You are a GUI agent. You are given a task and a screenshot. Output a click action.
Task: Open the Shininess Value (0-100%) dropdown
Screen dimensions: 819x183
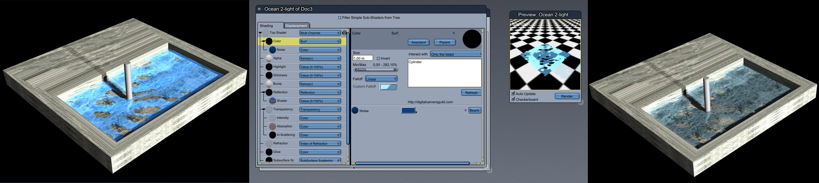(x=320, y=76)
